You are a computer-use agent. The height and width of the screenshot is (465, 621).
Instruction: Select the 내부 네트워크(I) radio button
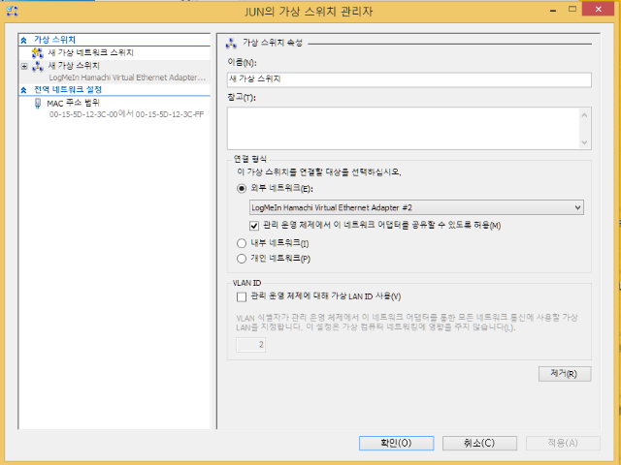242,243
